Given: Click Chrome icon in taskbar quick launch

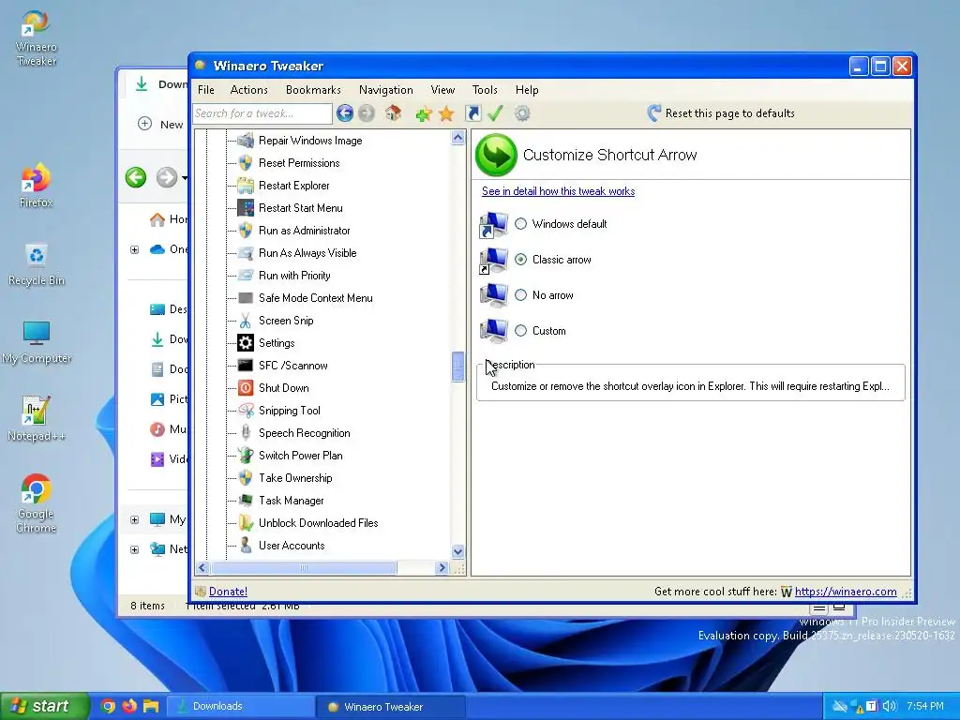Looking at the screenshot, I should pyautogui.click(x=108, y=706).
